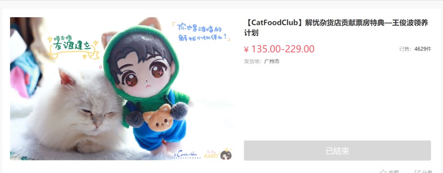Viewport: 443px width, 173px height.
Task: Click the share arrow icon
Action: pos(417,172)
